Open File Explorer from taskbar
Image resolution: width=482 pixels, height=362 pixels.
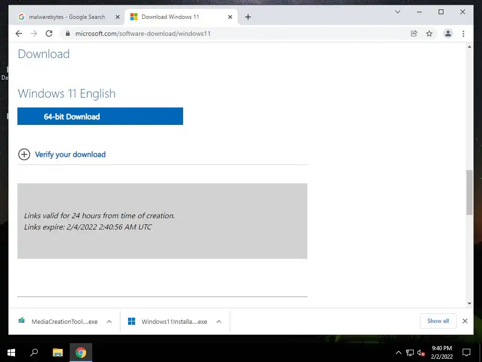tap(57, 353)
